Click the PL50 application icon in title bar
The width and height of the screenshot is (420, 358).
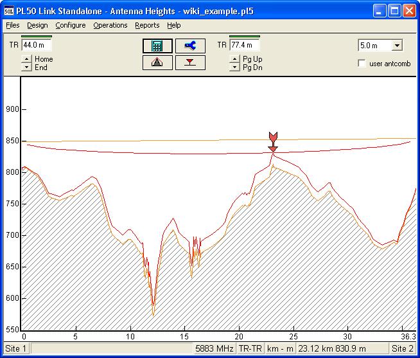coord(8,10)
